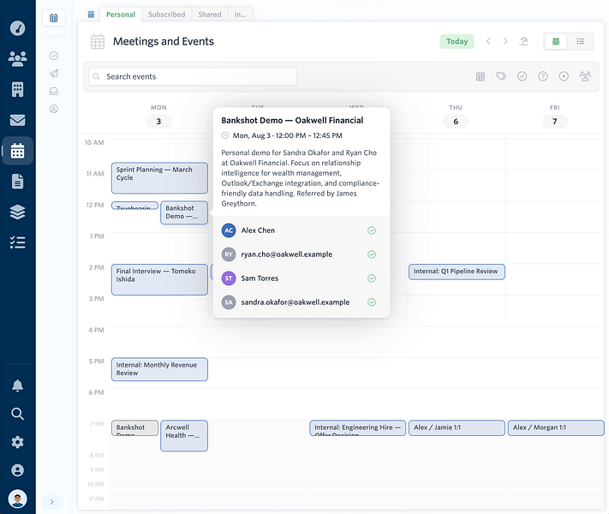Go to previous week with left chevron
Image resolution: width=609 pixels, height=514 pixels.
pos(488,41)
